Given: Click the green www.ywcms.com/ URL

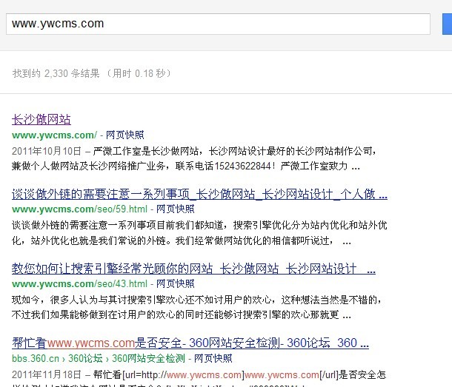Looking at the screenshot, I should tap(54, 135).
